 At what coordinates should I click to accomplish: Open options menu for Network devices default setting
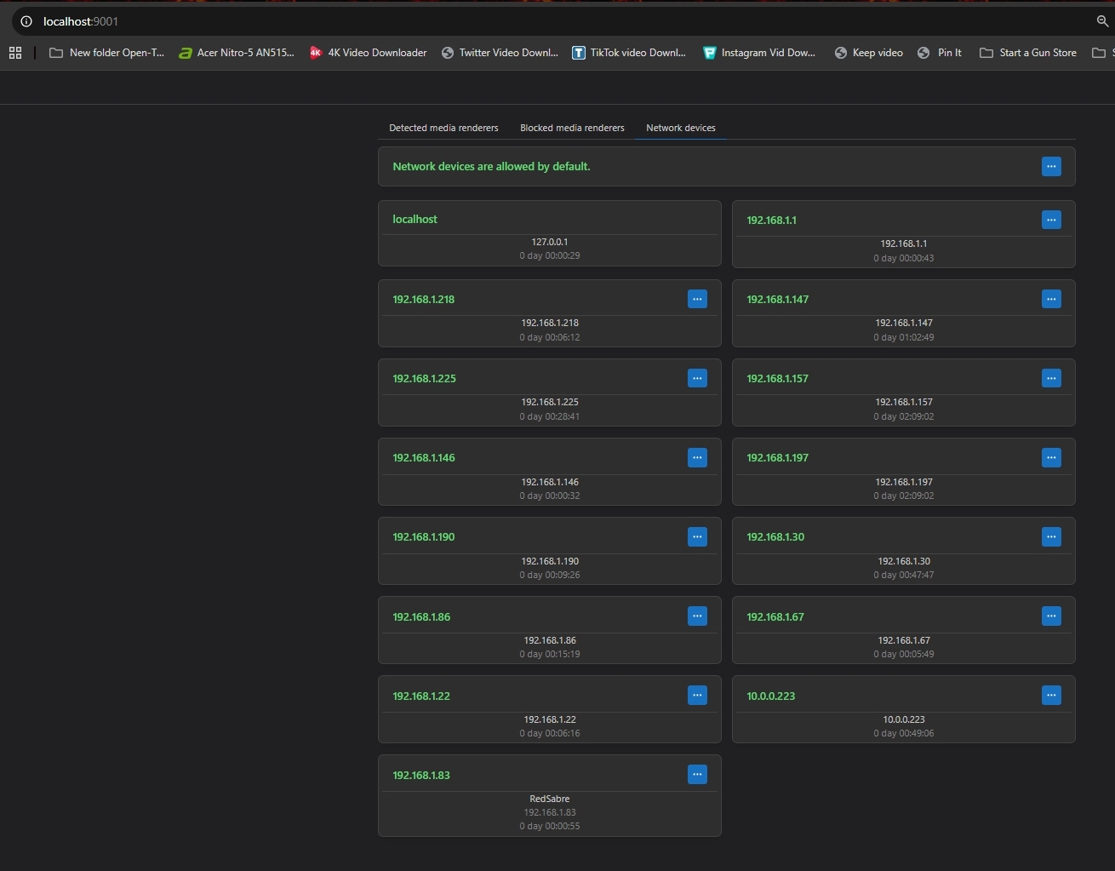point(1051,166)
